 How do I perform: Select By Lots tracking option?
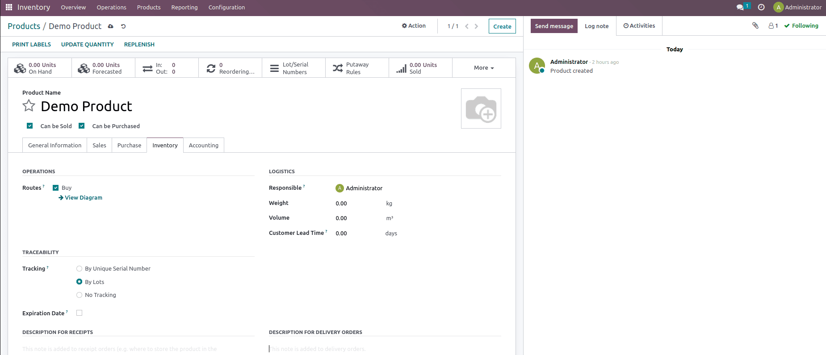pyautogui.click(x=79, y=282)
